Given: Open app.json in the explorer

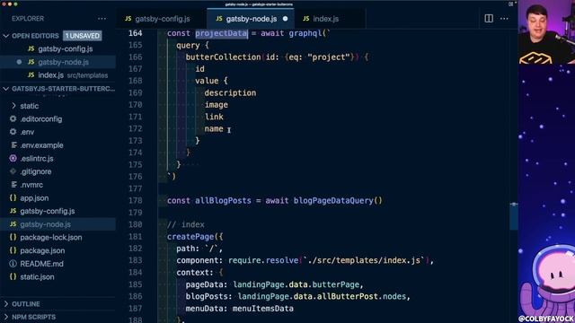Looking at the screenshot, I should pos(34,198).
